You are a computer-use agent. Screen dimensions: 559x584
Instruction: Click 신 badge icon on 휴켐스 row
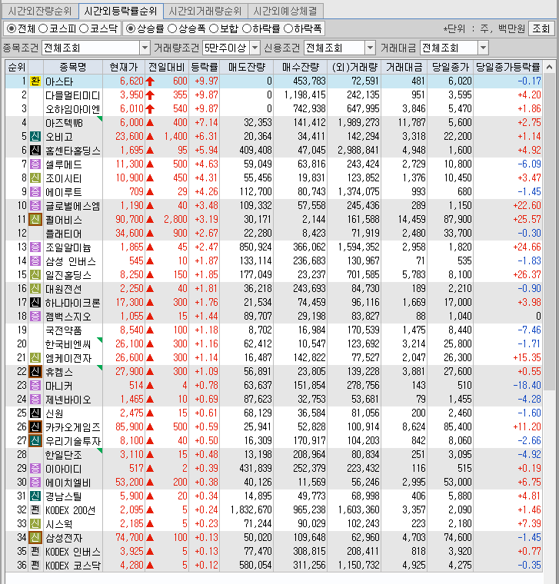pyautogui.click(x=35, y=371)
